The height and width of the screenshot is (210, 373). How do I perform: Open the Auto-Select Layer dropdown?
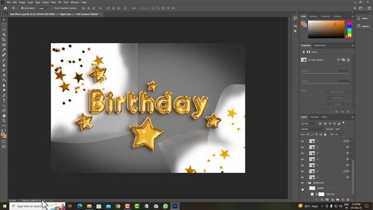(x=43, y=8)
